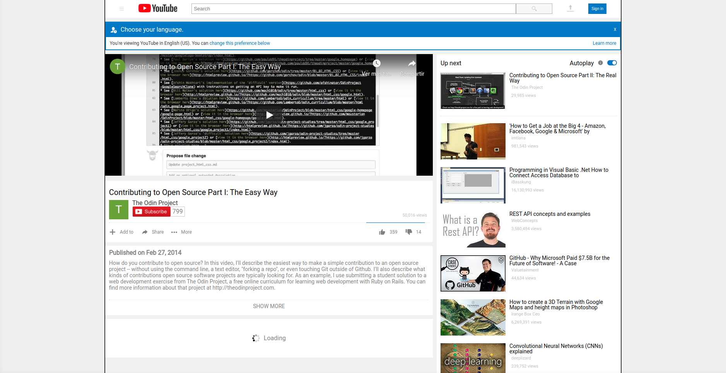The height and width of the screenshot is (373, 726).
Task: Click the language person icon in banner
Action: [x=114, y=30]
